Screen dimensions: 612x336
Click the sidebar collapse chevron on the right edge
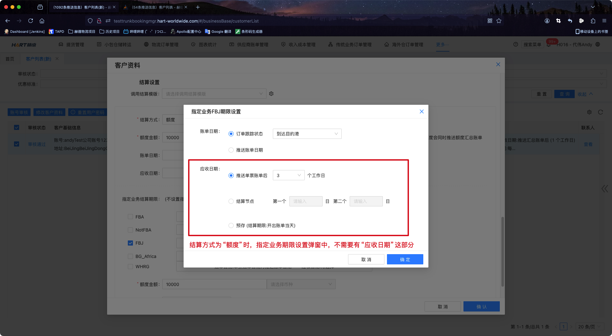coord(604,189)
